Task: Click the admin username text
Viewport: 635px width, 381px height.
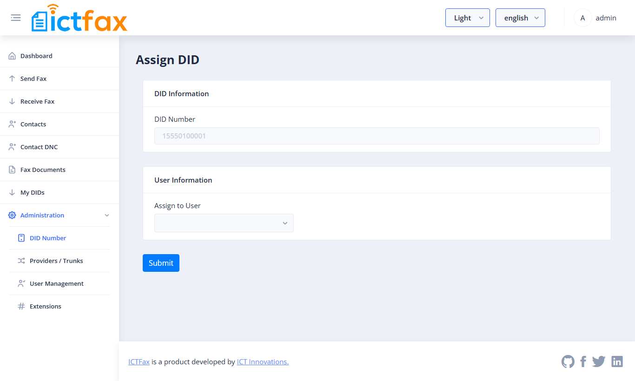Action: (606, 18)
